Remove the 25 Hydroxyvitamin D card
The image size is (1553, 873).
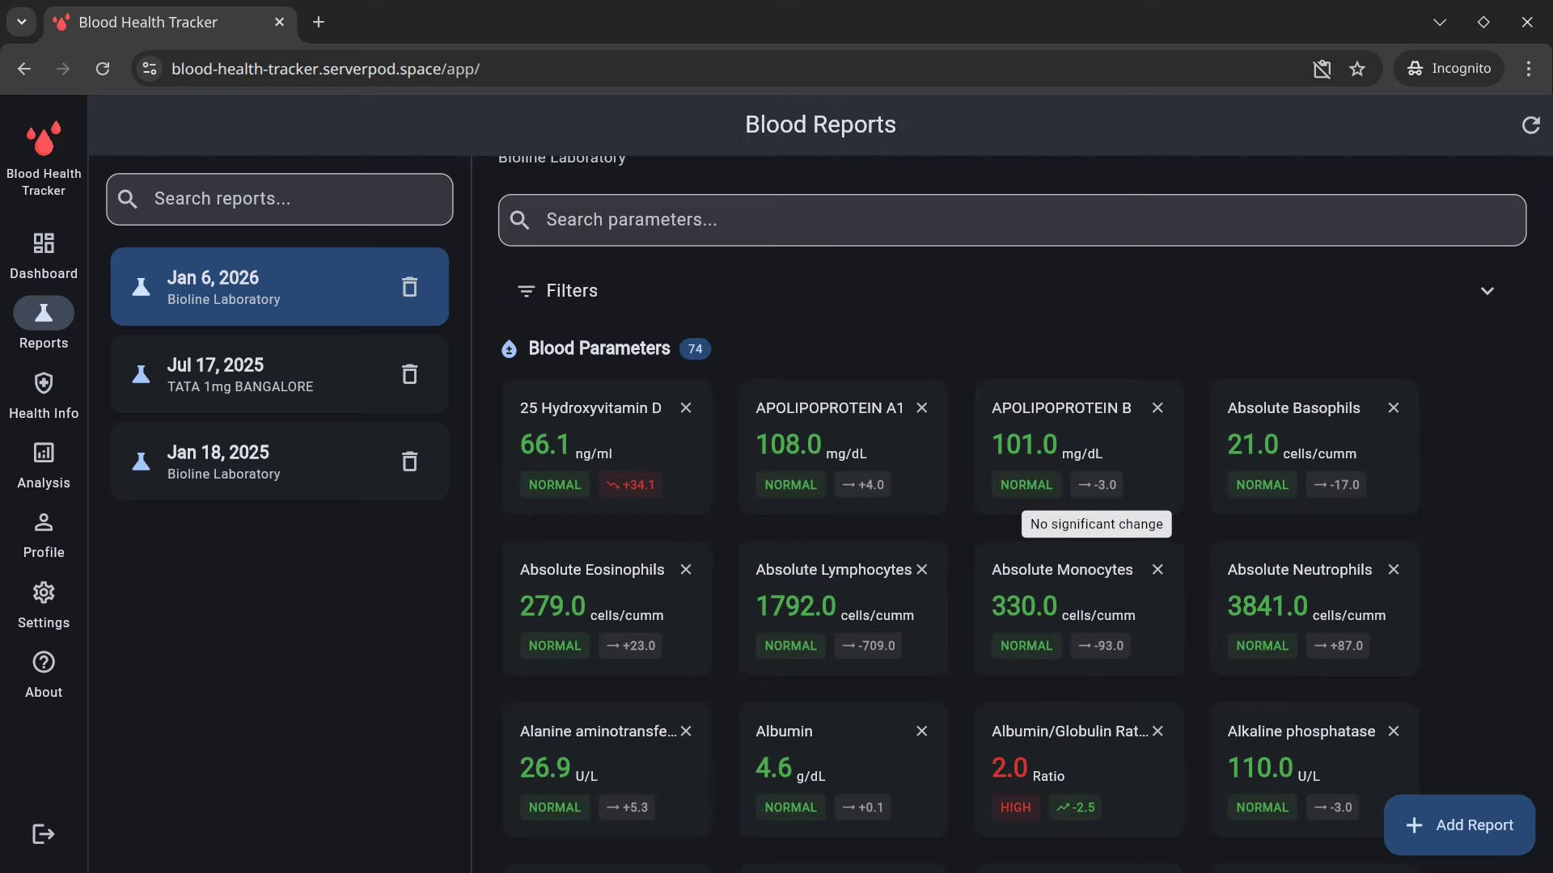pyautogui.click(x=686, y=408)
